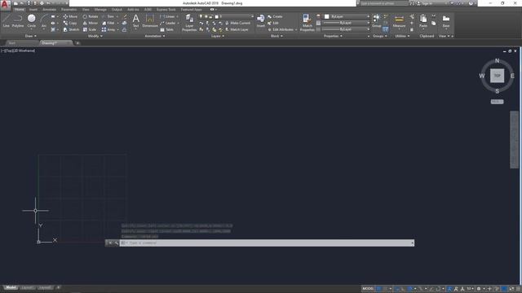Click the Fillet tool
This screenshot has width=522, height=293.
pos(108,23)
